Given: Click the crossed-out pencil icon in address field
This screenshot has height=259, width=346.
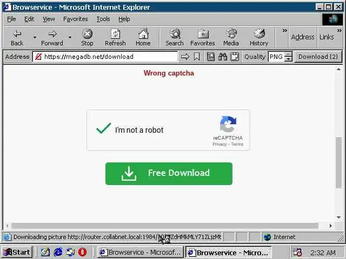Looking at the screenshot, I should (x=38, y=57).
